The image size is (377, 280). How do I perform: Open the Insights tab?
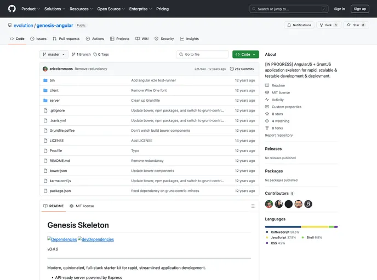(x=190, y=39)
